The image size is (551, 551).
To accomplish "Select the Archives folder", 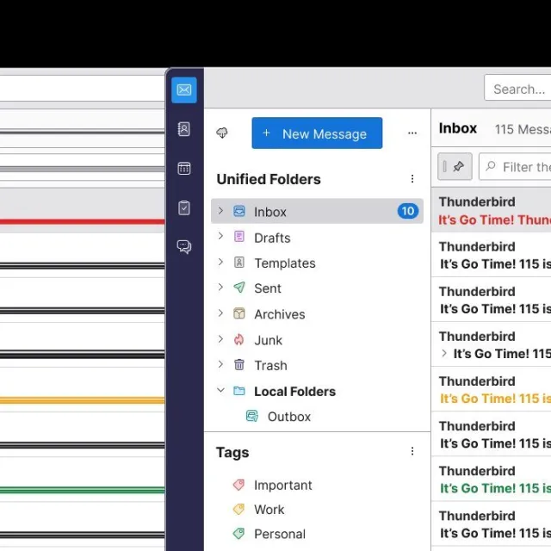I will [x=317, y=313].
